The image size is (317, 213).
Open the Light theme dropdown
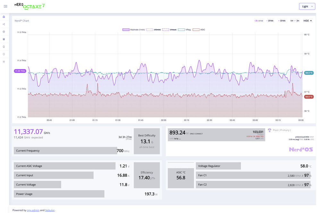click(307, 6)
